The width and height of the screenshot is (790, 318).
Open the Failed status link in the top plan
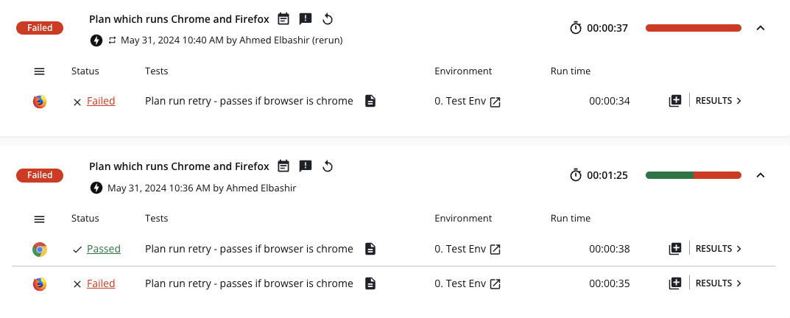(x=101, y=101)
